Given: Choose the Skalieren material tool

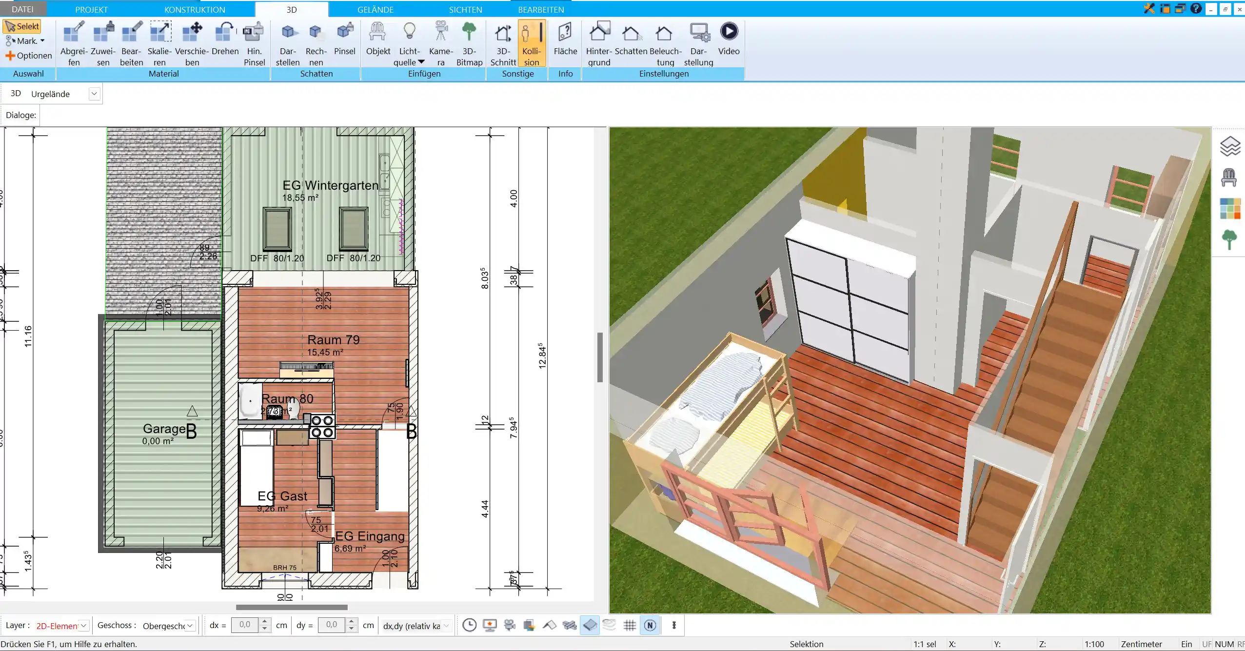Looking at the screenshot, I should tap(160, 43).
